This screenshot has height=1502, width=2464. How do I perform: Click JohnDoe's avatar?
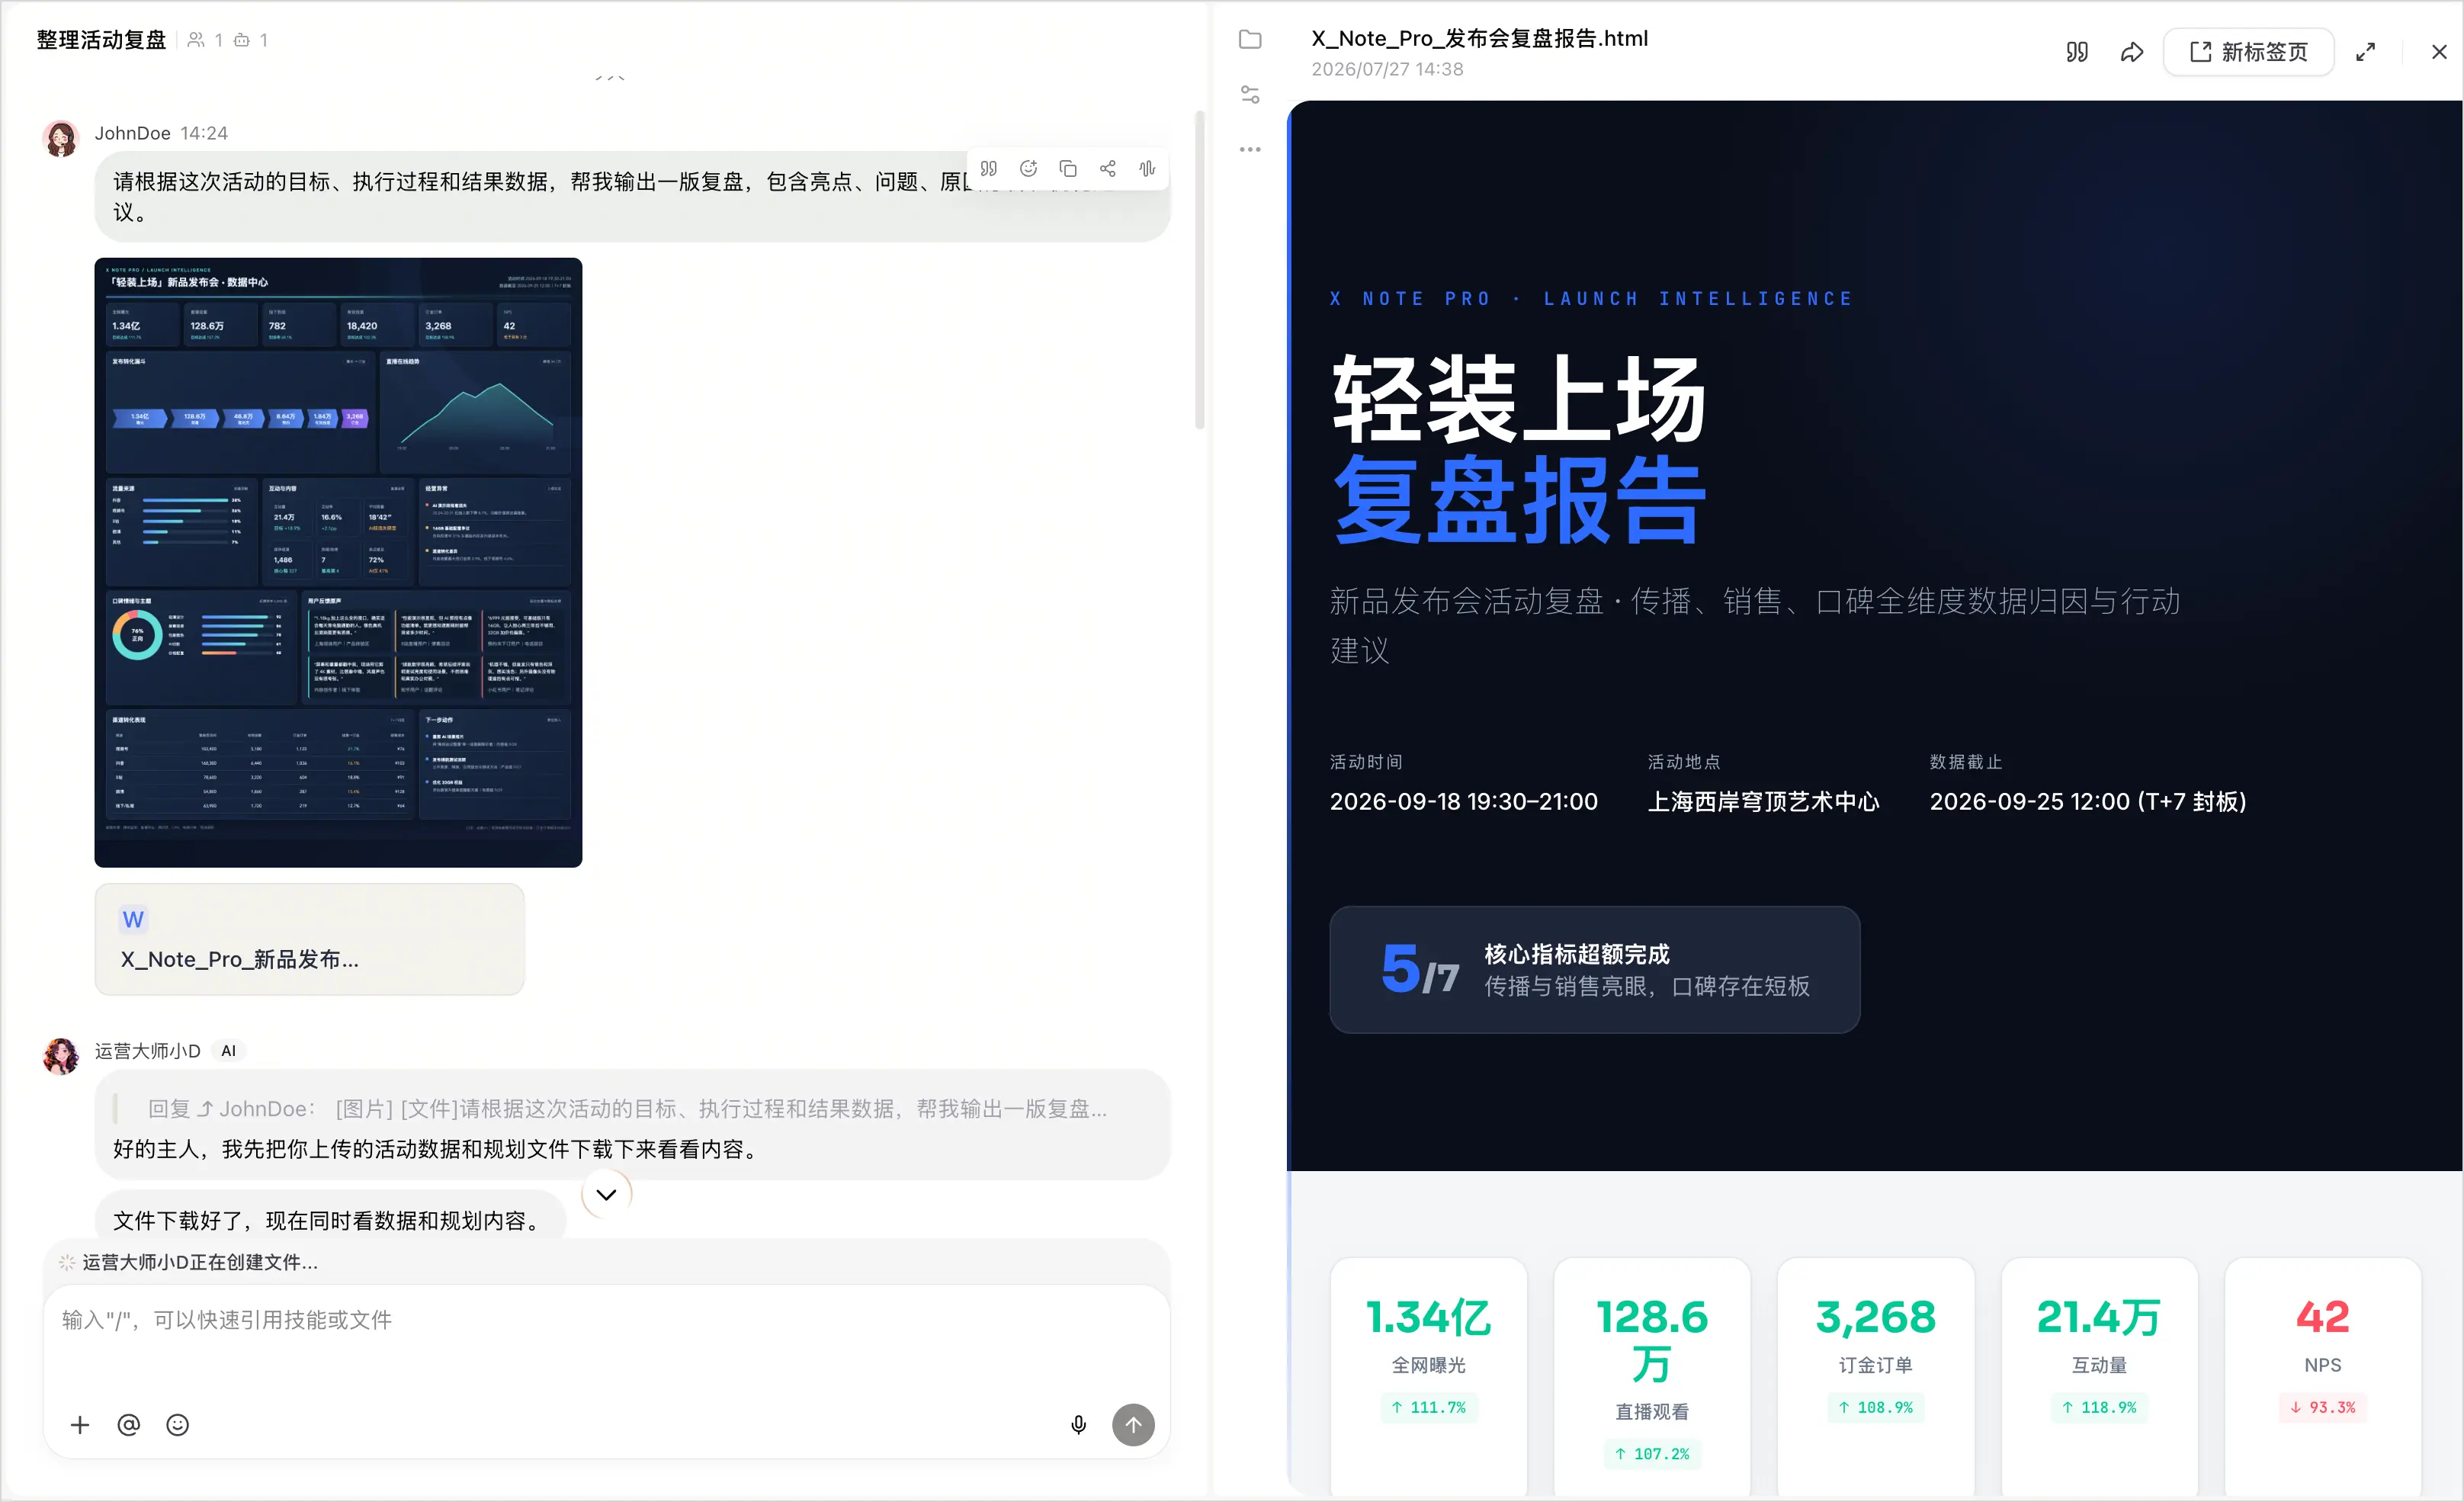click(x=61, y=139)
